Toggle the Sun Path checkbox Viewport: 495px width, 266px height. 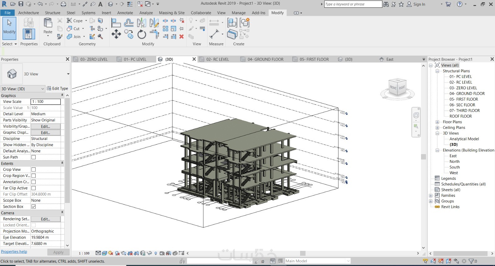[33, 157]
